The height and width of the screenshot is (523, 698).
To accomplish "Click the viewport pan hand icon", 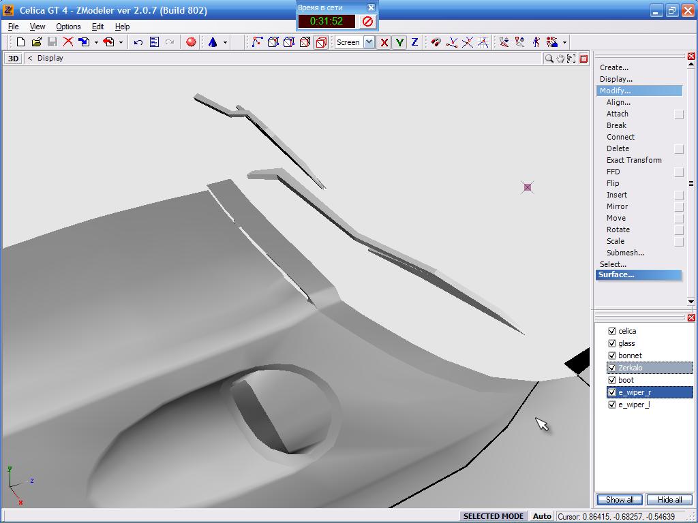I will pyautogui.click(x=560, y=59).
